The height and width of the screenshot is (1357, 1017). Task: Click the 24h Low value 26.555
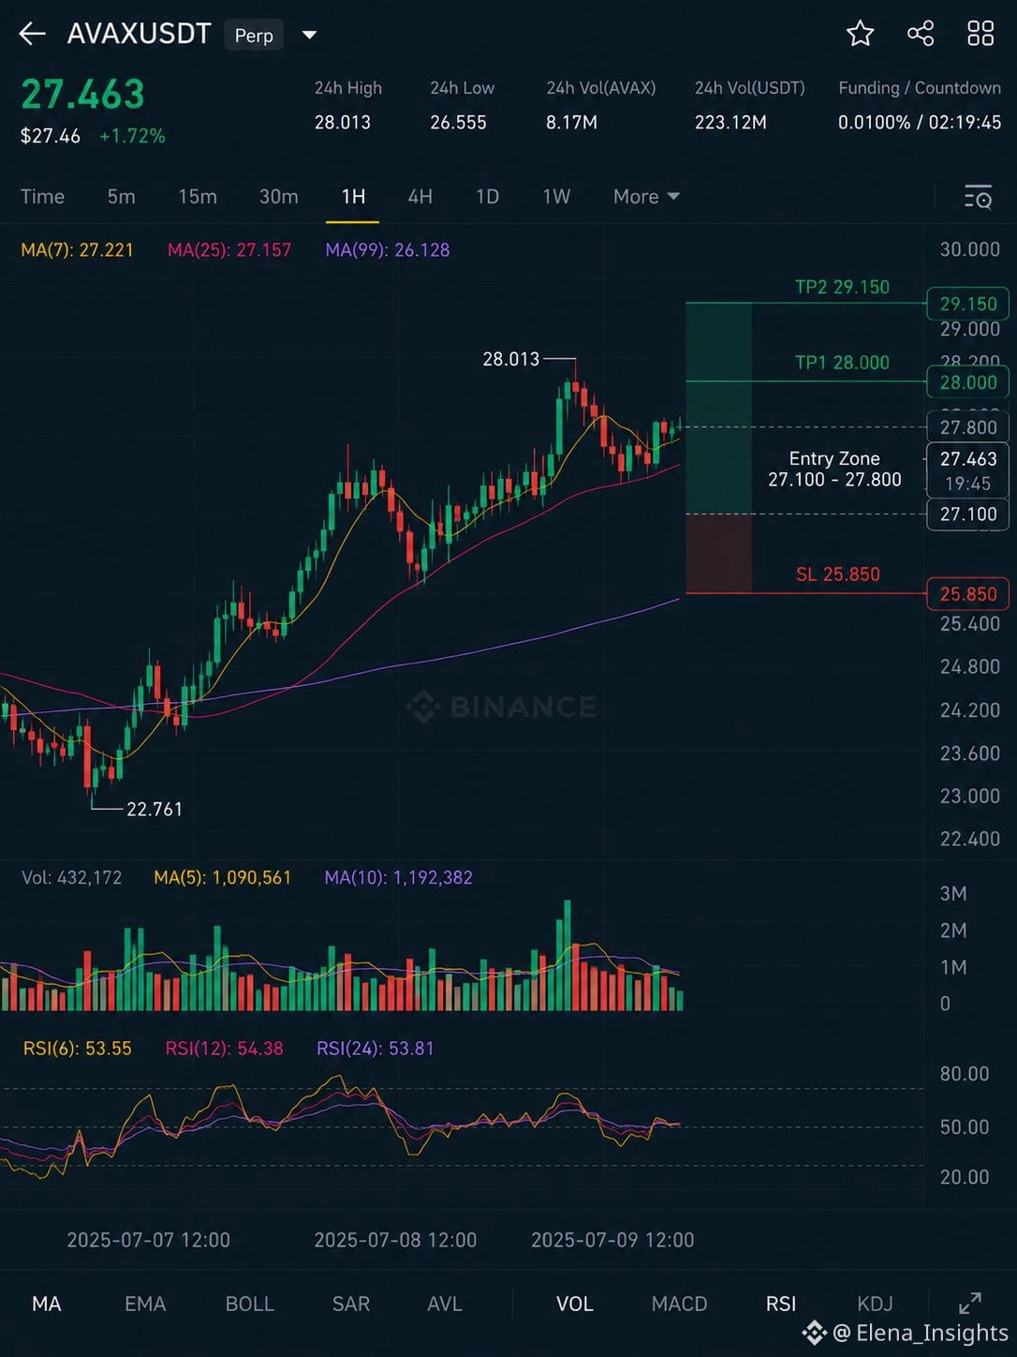pyautogui.click(x=458, y=123)
